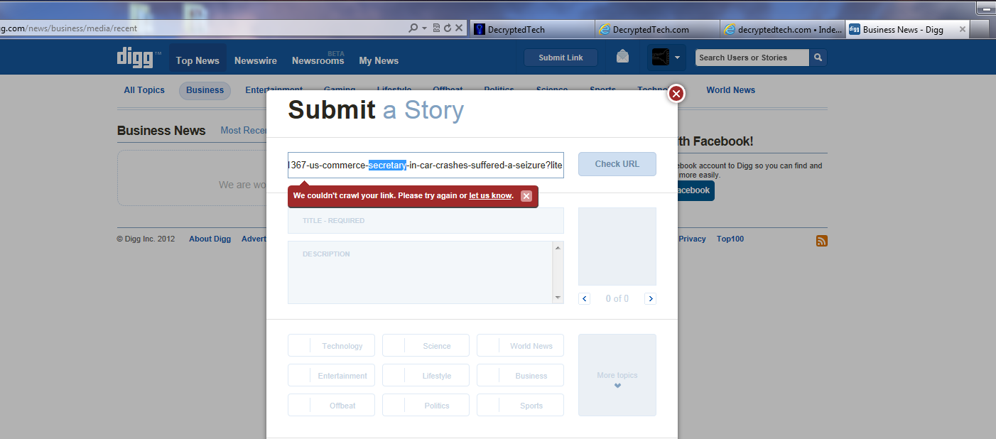Image resolution: width=996 pixels, height=439 pixels.
Task: Open Privacy footer link
Action: click(692, 239)
